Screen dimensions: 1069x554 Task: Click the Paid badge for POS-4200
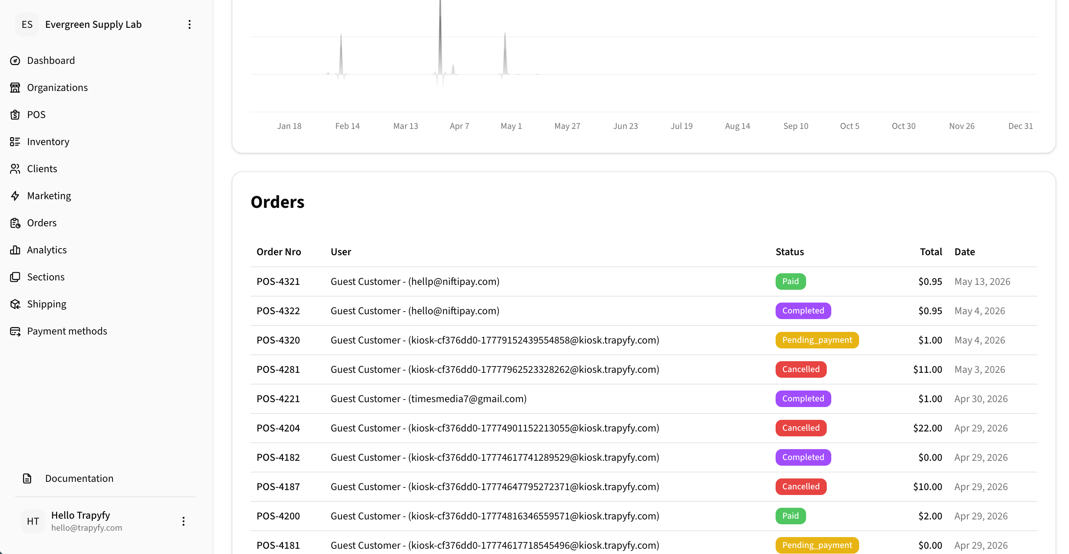791,516
